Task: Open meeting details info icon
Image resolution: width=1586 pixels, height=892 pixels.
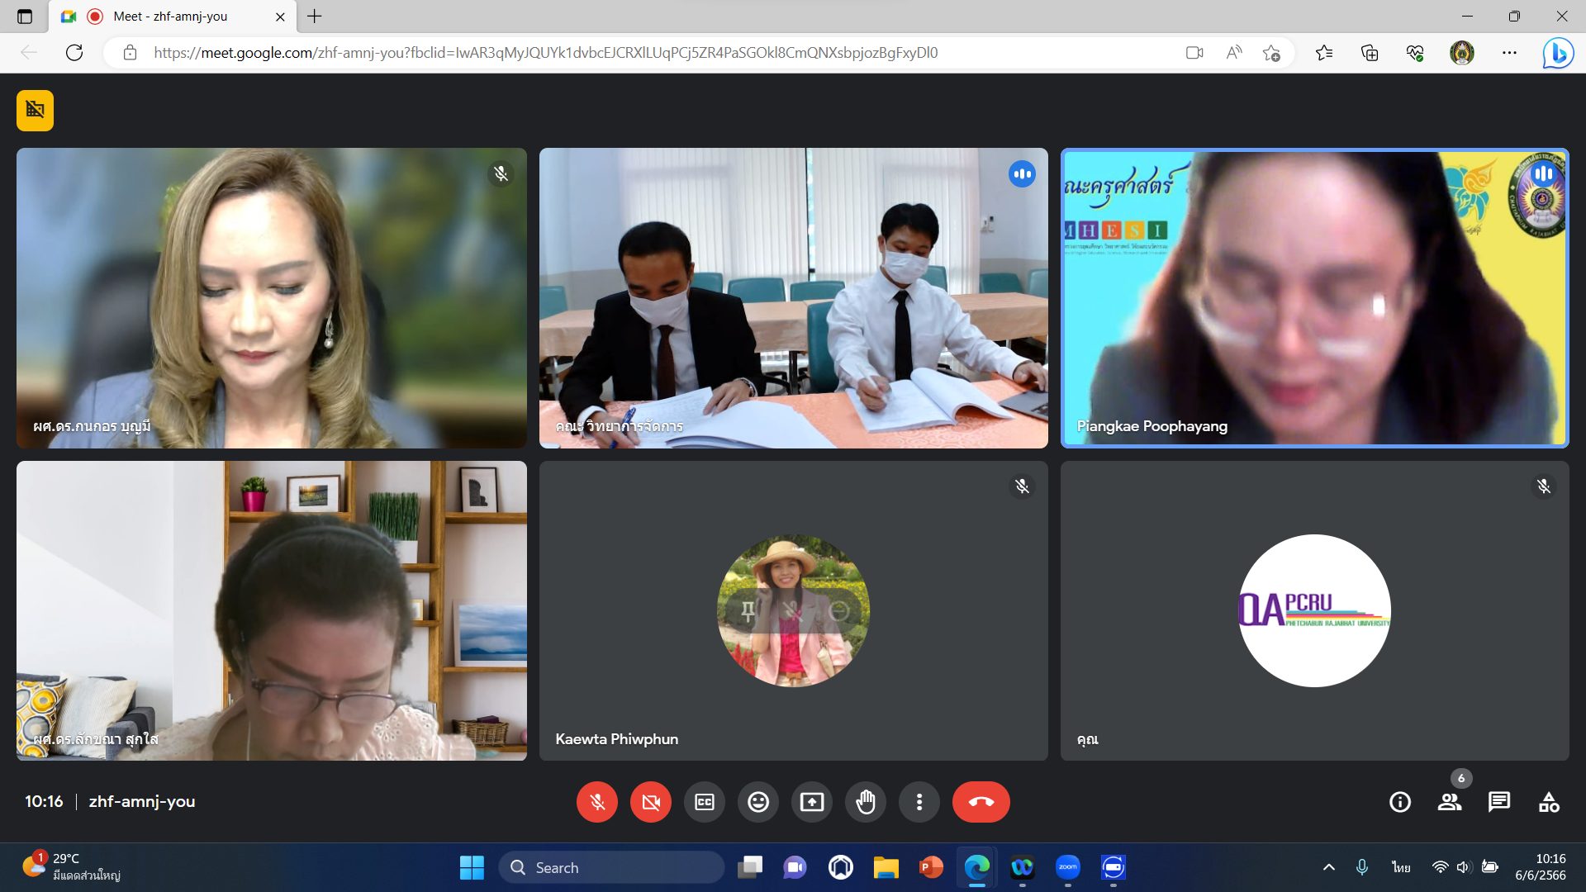Action: click(x=1400, y=802)
